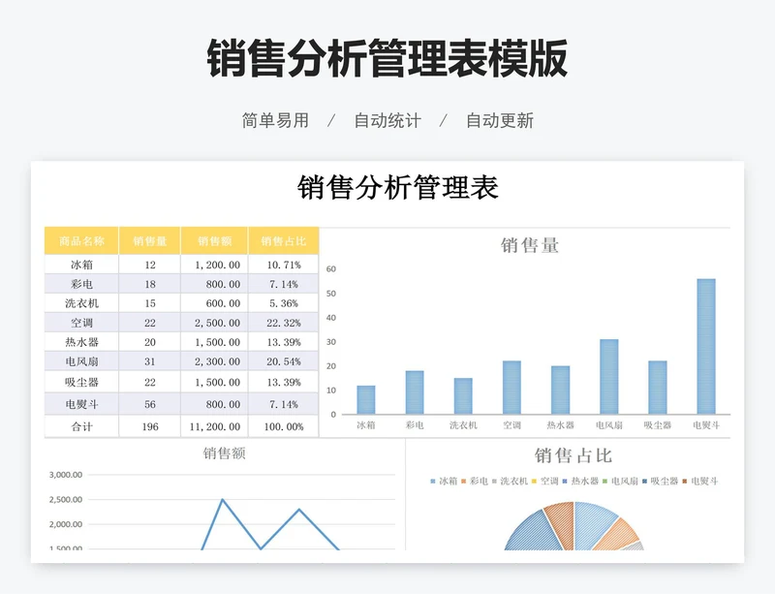Select the 销售量 table header cell
Viewport: 775px width, 594px height.
point(150,241)
